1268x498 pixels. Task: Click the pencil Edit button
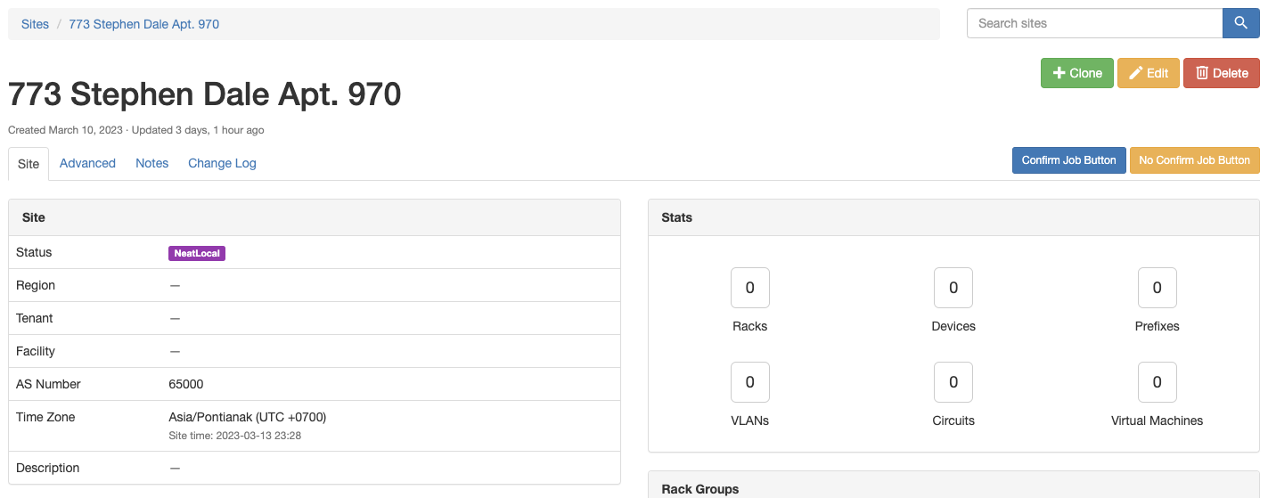point(1148,73)
